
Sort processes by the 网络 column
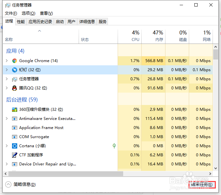click(x=201, y=37)
